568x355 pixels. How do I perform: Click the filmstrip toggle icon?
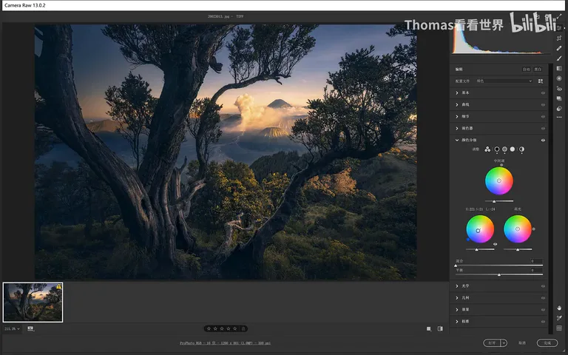[x=30, y=329]
